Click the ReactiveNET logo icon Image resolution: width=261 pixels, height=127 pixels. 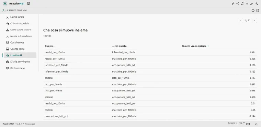pyautogui.click(x=5, y=4)
